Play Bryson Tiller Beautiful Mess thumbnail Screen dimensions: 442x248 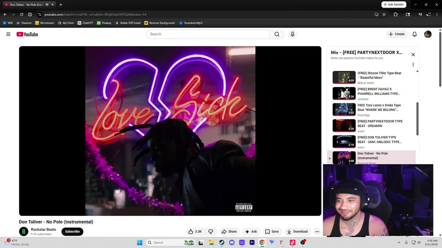[x=344, y=77]
